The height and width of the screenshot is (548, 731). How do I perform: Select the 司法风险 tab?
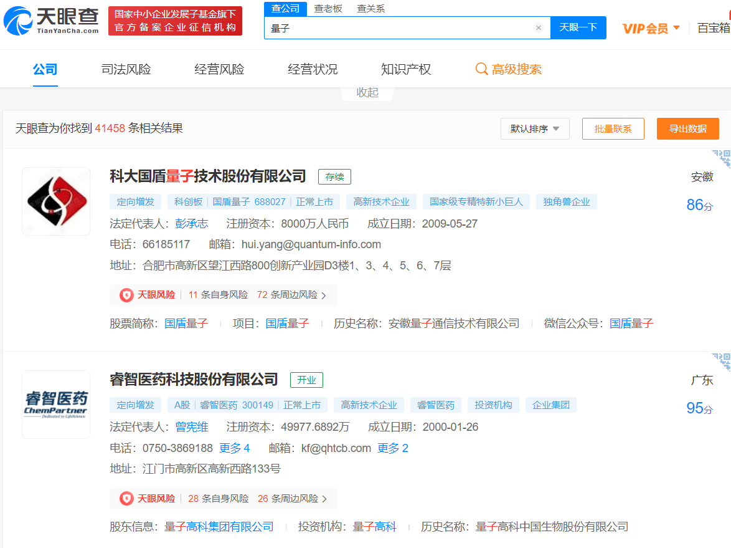click(x=126, y=69)
